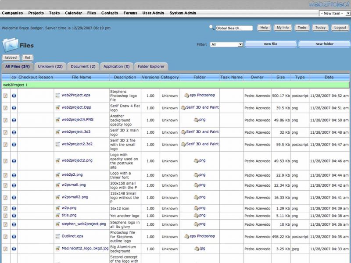Click the globe download icon for web2project4.PNG

coord(13,120)
